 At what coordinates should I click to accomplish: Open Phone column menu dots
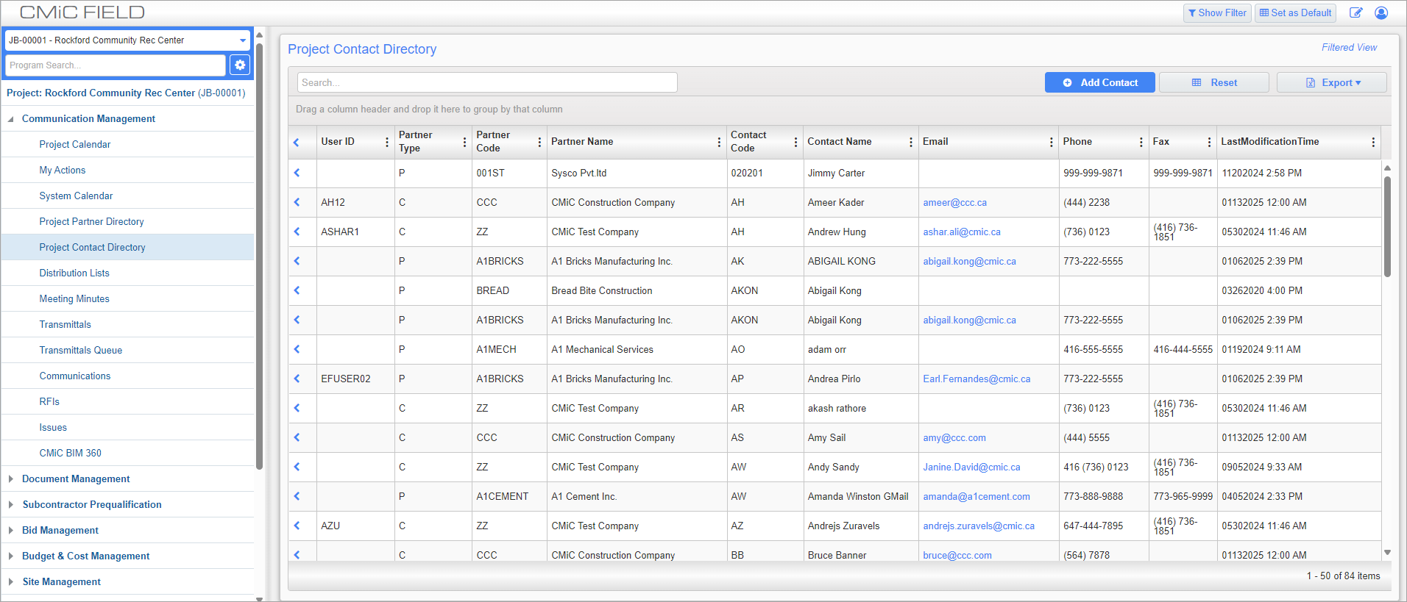click(x=1141, y=142)
